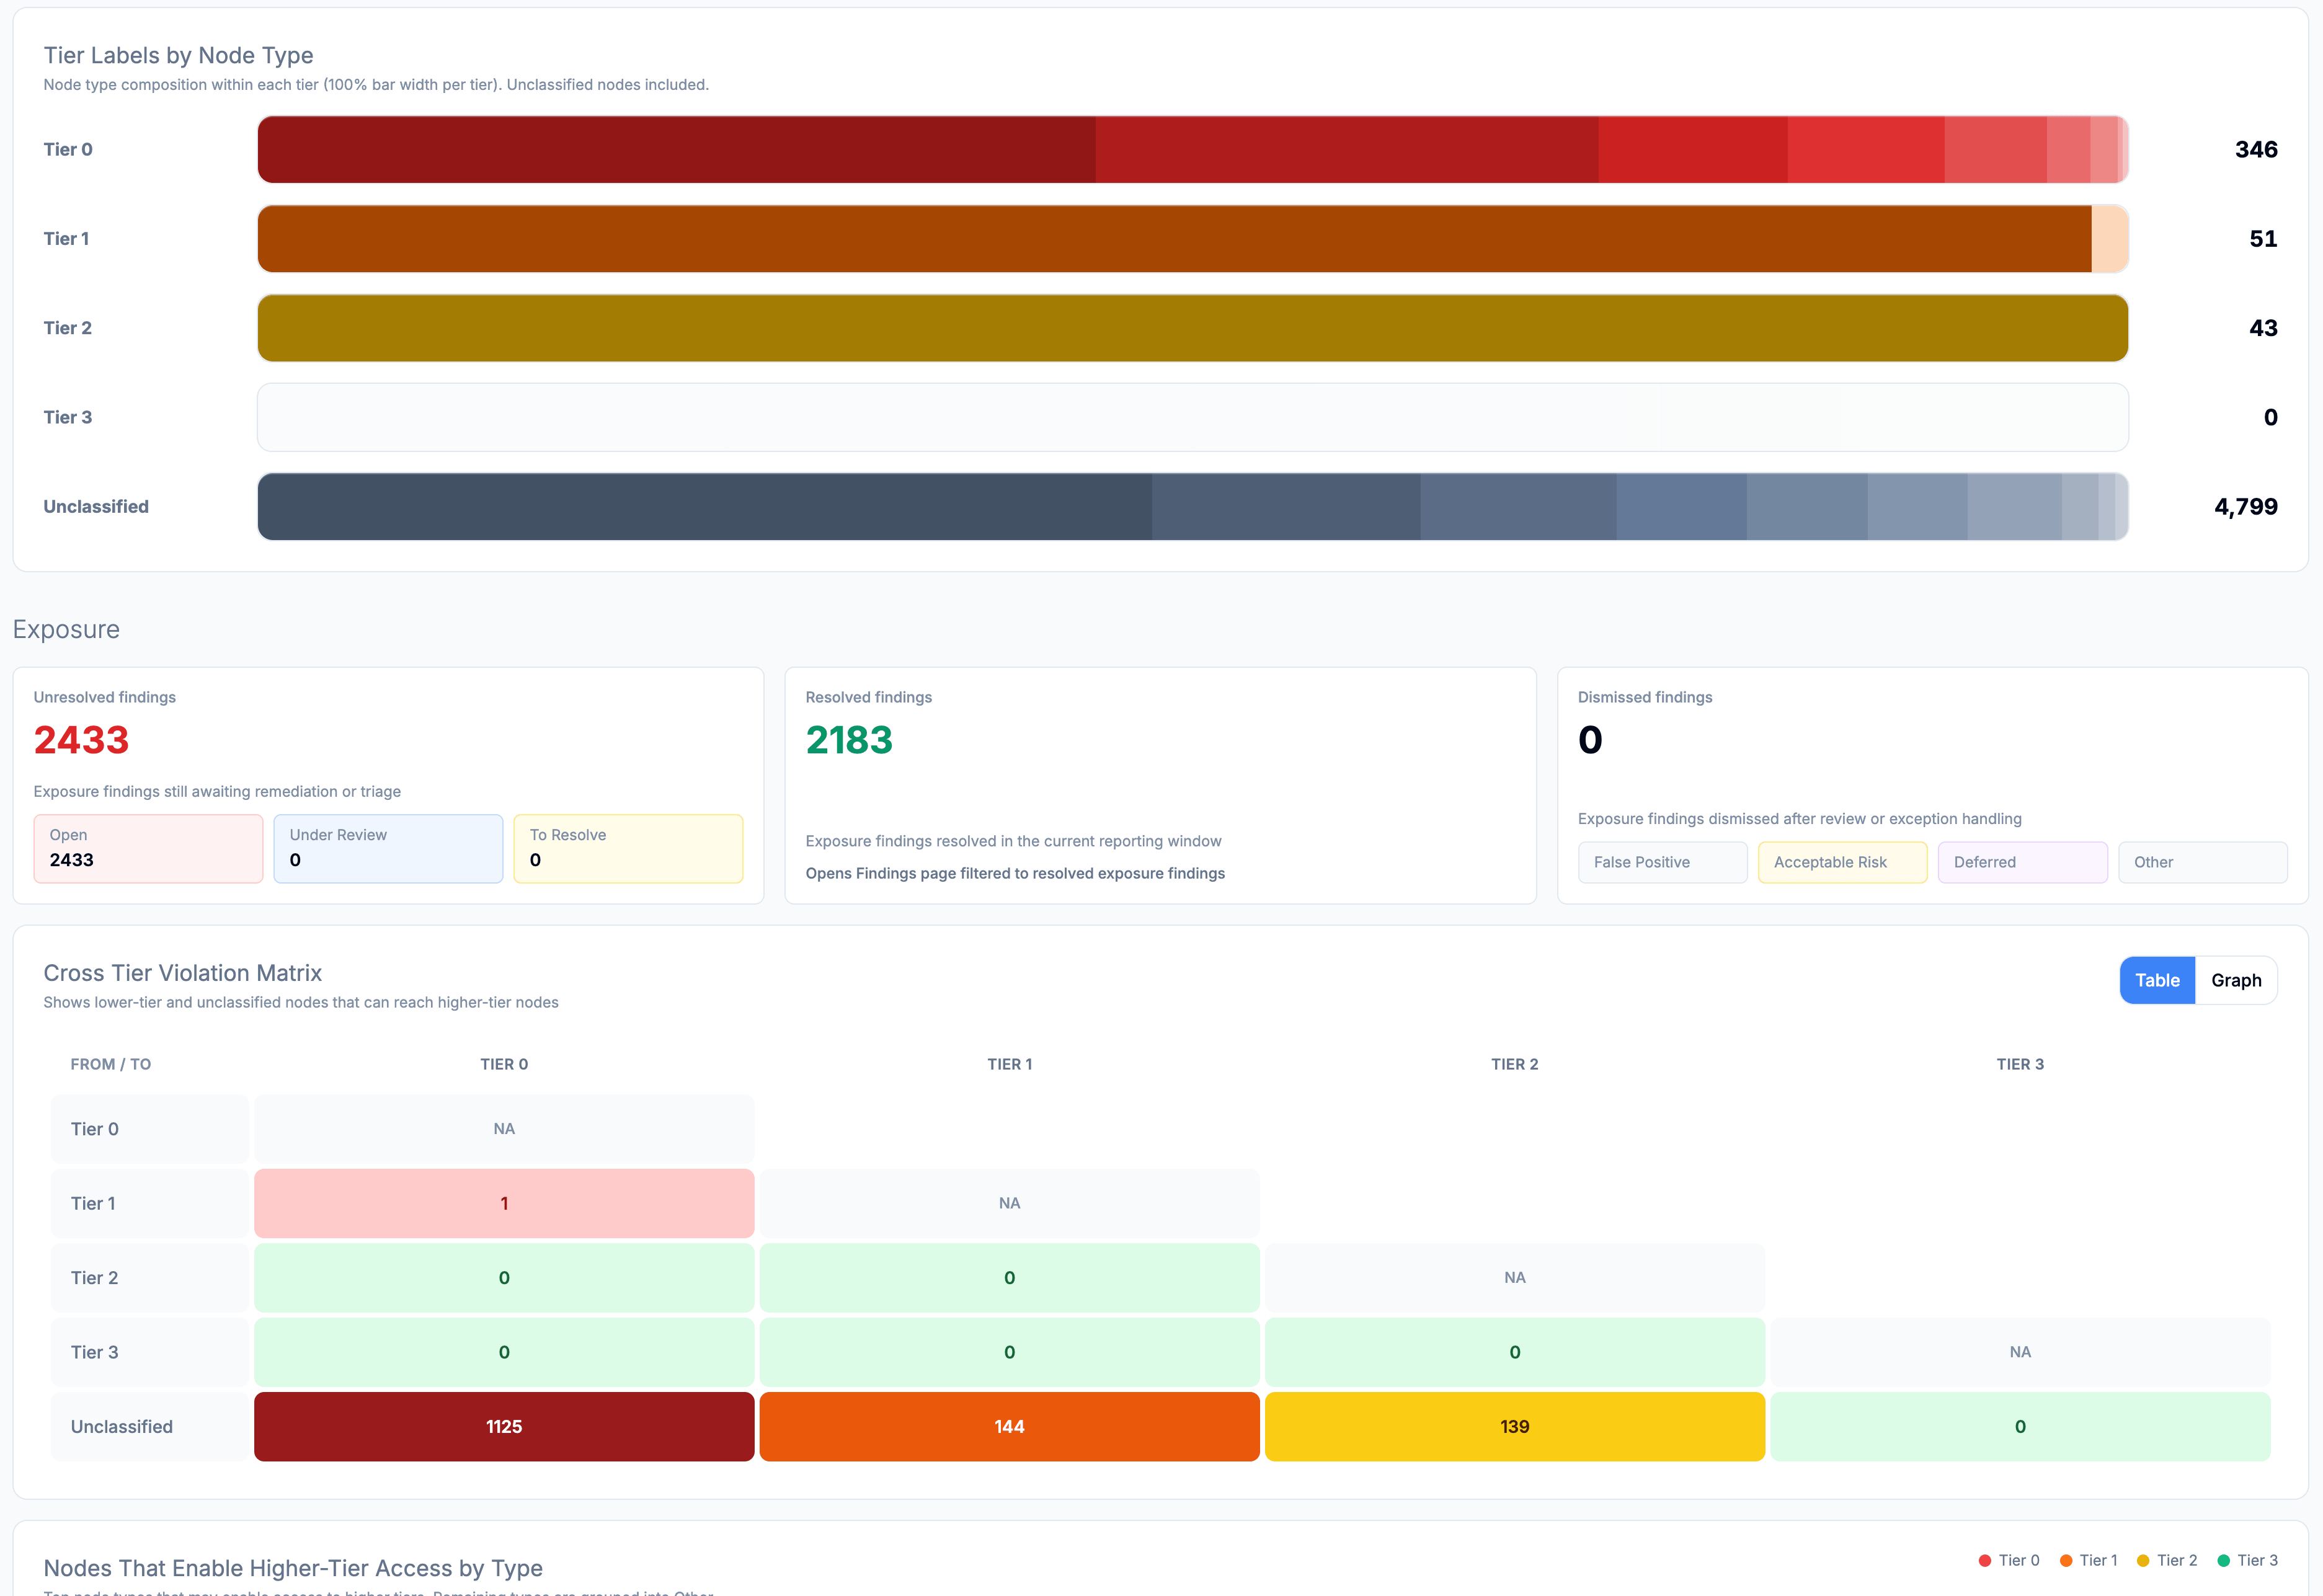Open Unclassified to Tier 2 cell 139
2323x1596 pixels.
point(1514,1427)
